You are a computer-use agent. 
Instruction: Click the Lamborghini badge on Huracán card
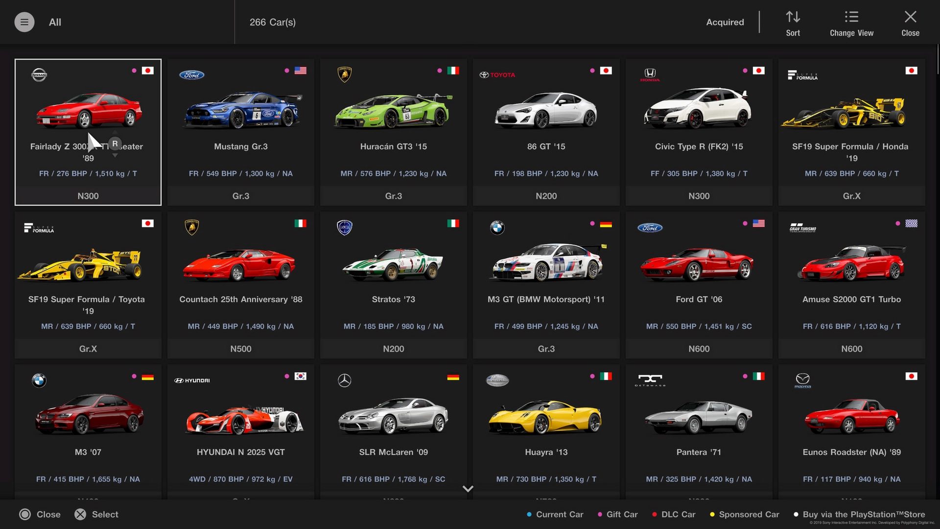coord(345,74)
